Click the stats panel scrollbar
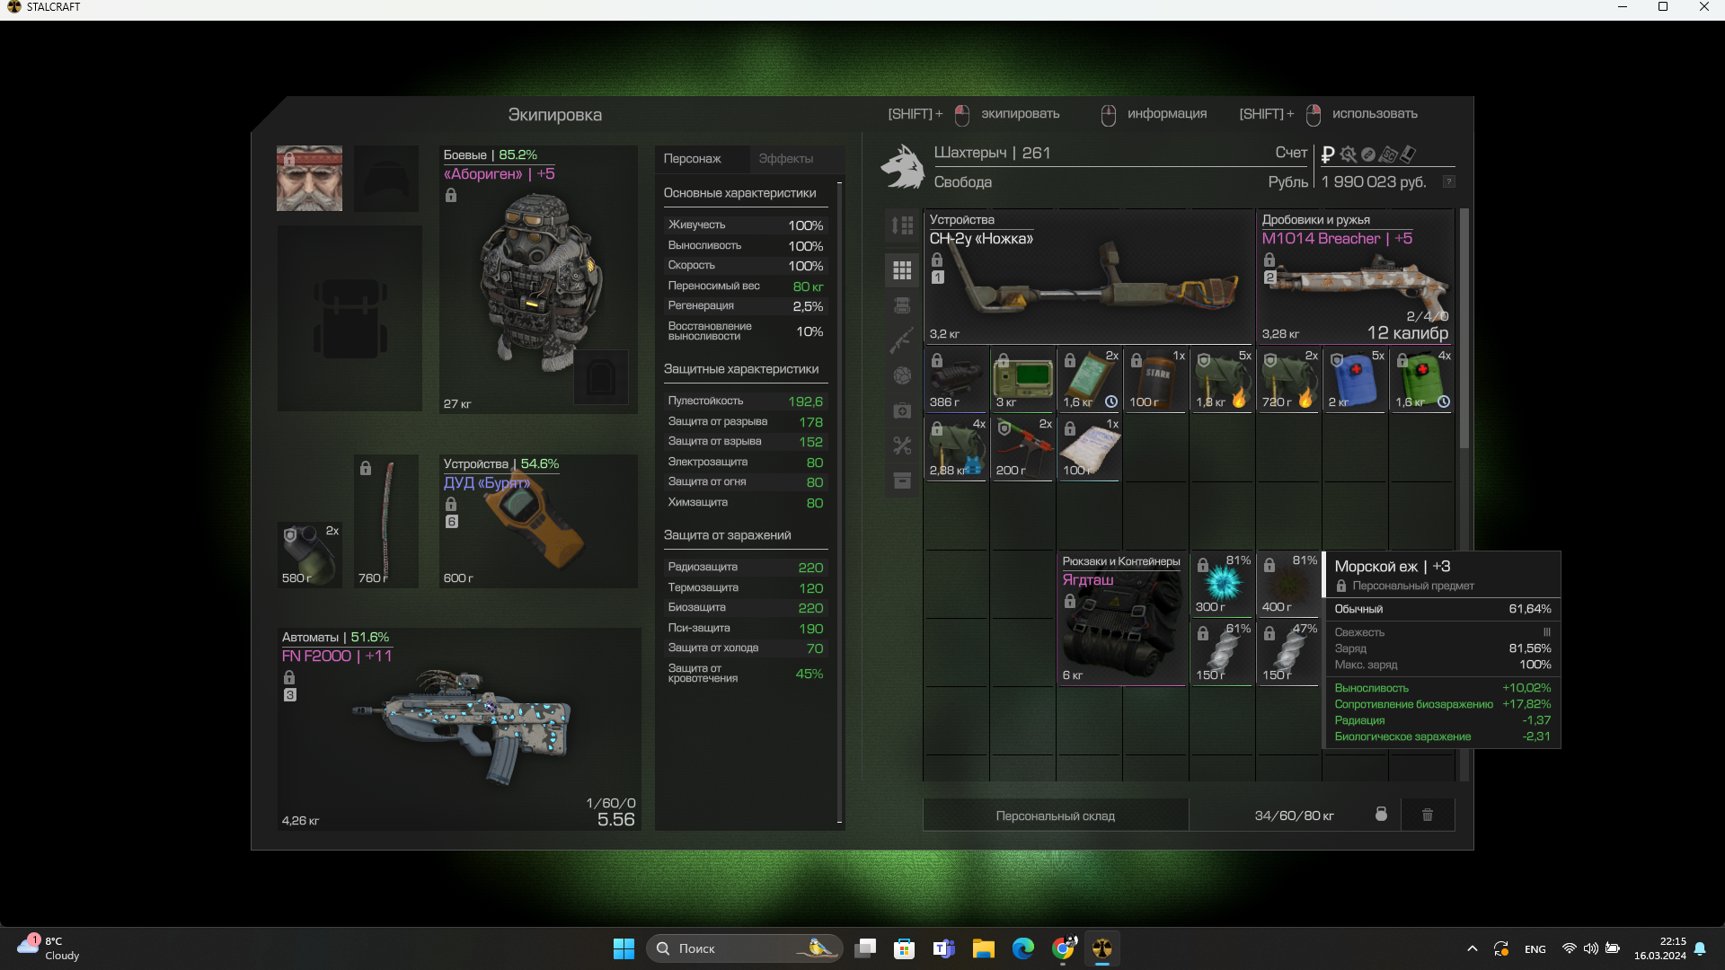This screenshot has width=1725, height=970. pos(839,503)
